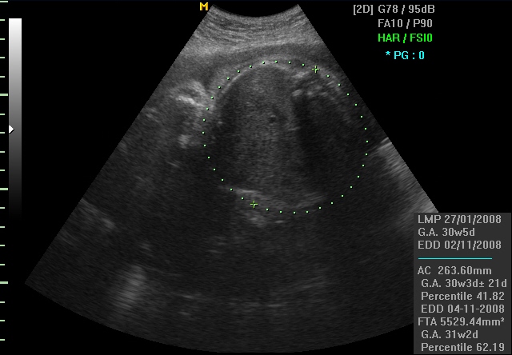Click the asterisk beside PG : 0
512x355 pixels.
point(388,55)
